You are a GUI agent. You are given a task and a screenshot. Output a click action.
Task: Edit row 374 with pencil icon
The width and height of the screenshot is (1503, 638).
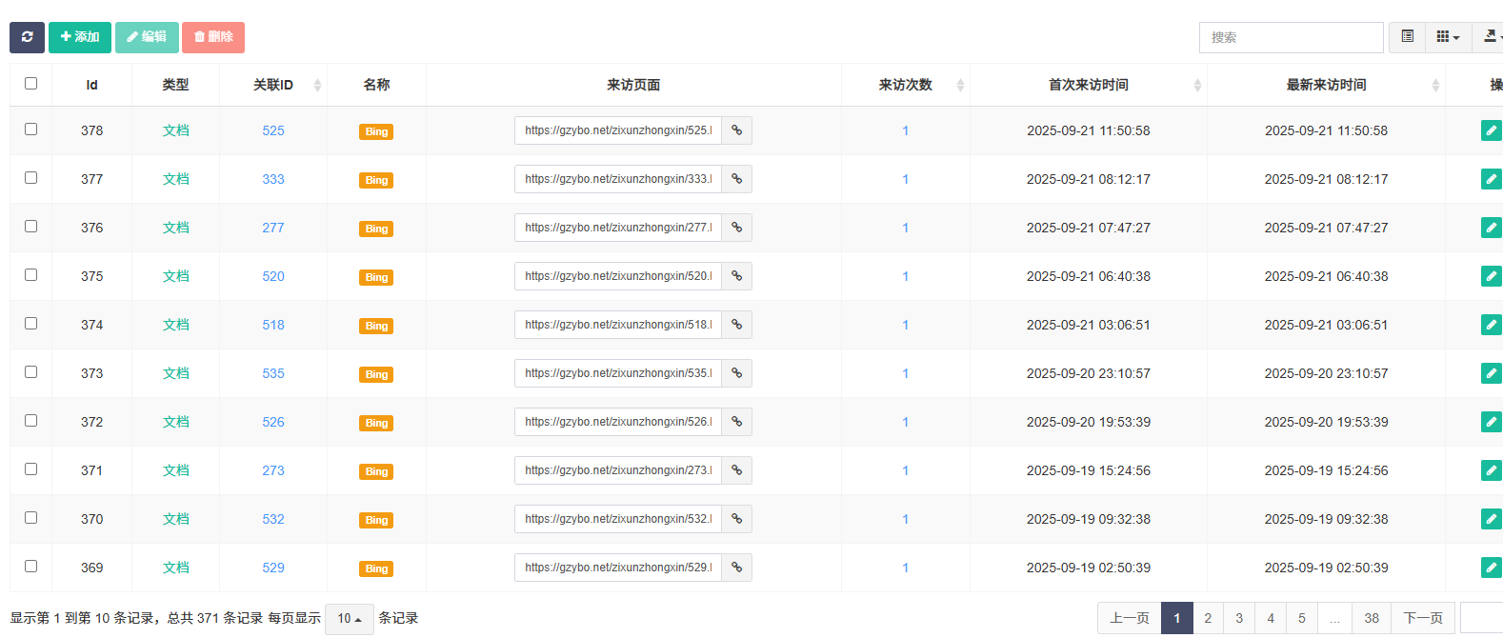pos(1492,325)
